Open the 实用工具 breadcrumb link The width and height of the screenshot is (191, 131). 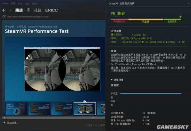point(21,26)
